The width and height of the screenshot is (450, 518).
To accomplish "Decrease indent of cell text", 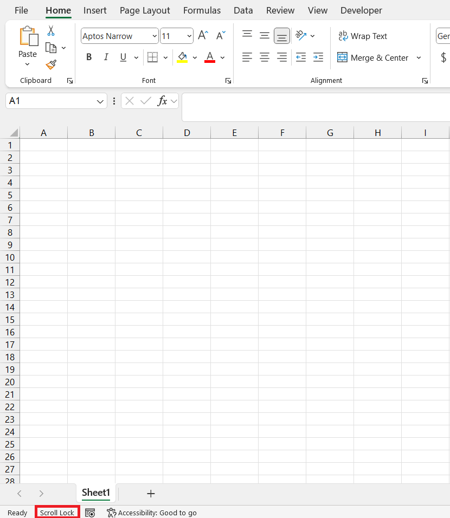I will point(300,57).
